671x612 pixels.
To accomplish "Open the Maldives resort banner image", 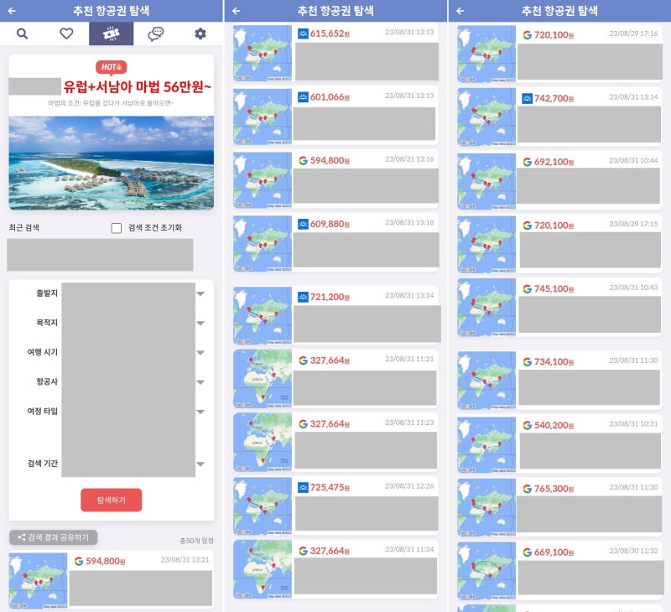I will pyautogui.click(x=111, y=162).
